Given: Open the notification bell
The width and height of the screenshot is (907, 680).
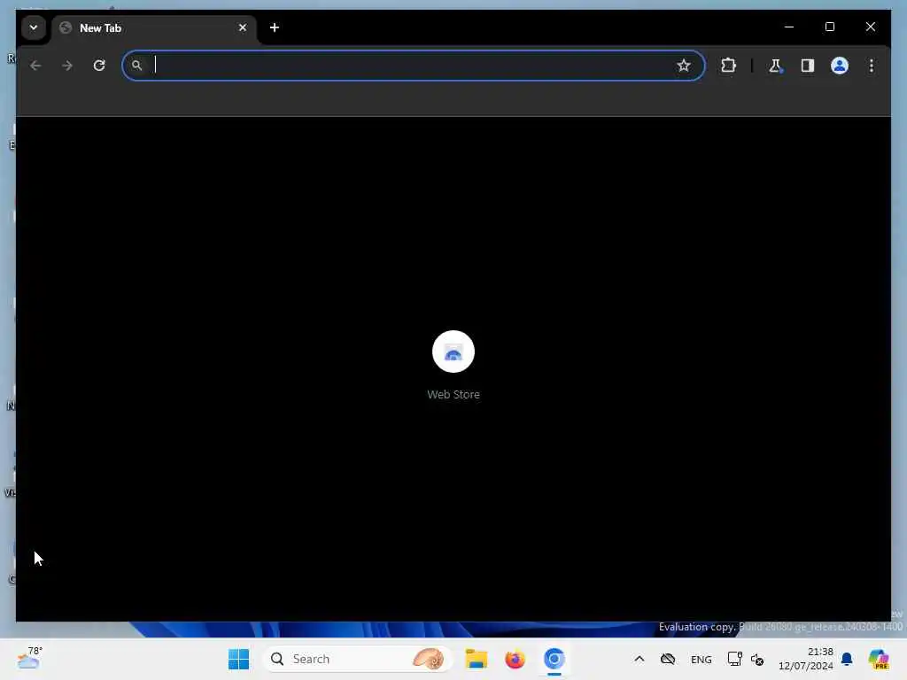Looking at the screenshot, I should coord(847,659).
